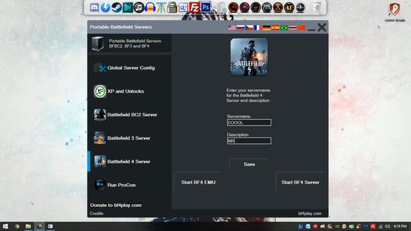
Task: Launch Unreal Tournament icon in dock
Action: (289, 7)
